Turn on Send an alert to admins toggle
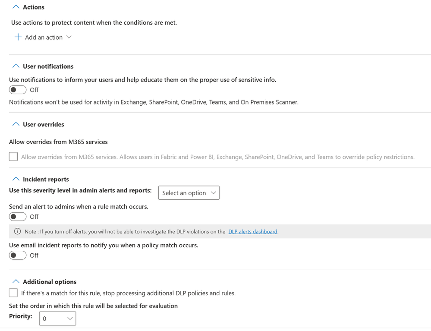The height and width of the screenshot is (331, 431). point(18,217)
